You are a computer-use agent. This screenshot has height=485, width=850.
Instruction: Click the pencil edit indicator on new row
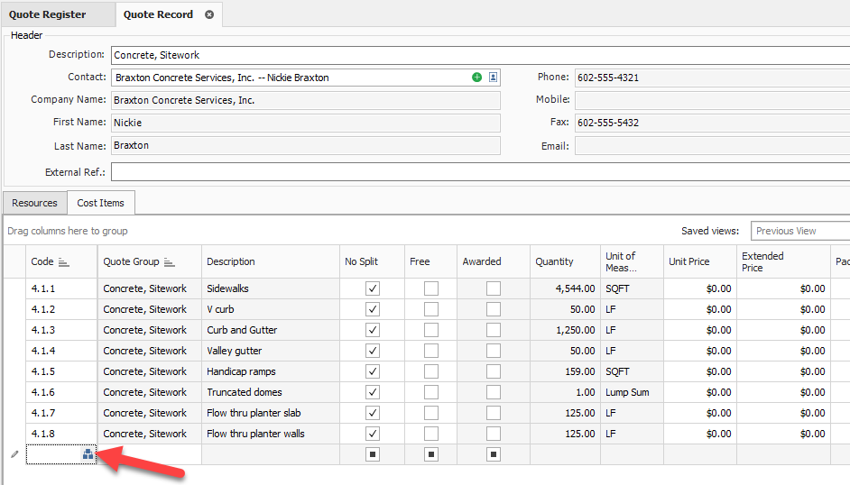[14, 454]
